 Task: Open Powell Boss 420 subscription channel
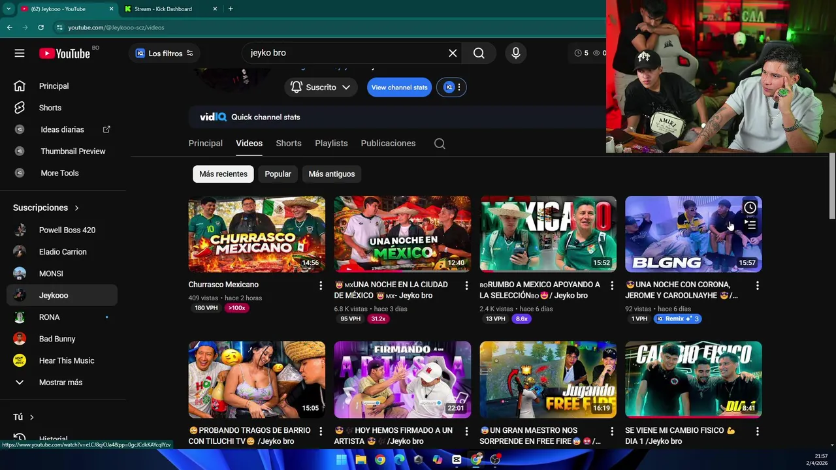[62, 230]
